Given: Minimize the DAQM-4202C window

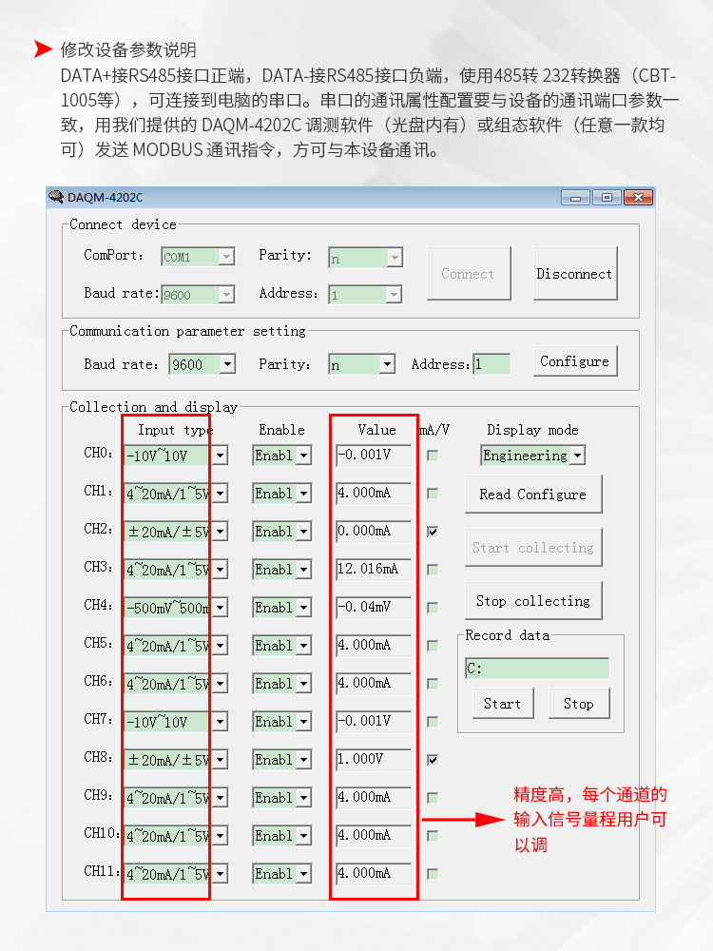Looking at the screenshot, I should click(575, 197).
